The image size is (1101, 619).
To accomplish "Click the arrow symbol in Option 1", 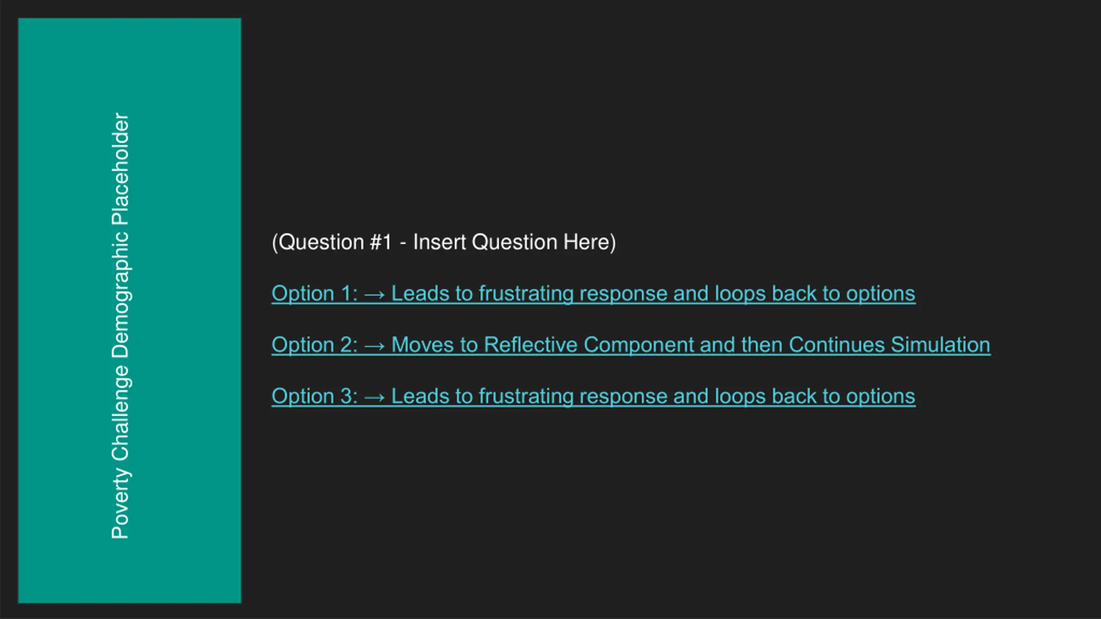I will (374, 295).
